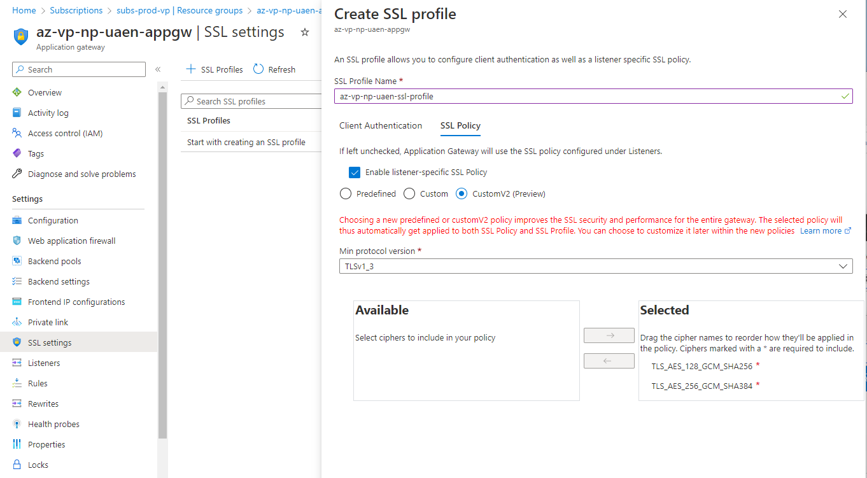Select the Custom radio button
This screenshot has width=867, height=478.
[409, 193]
